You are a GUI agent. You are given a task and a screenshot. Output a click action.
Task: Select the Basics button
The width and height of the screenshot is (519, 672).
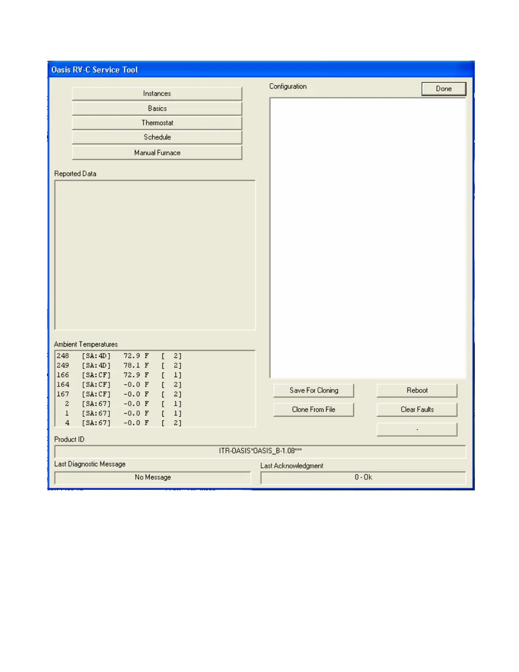(157, 109)
